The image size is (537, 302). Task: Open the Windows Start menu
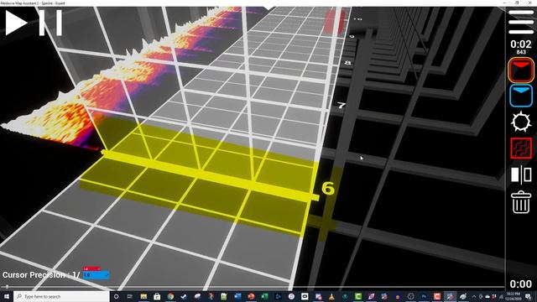7,296
